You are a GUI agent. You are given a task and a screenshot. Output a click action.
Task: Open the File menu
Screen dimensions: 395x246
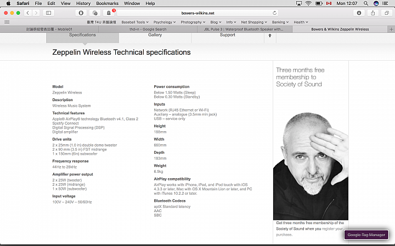coord(38,3)
